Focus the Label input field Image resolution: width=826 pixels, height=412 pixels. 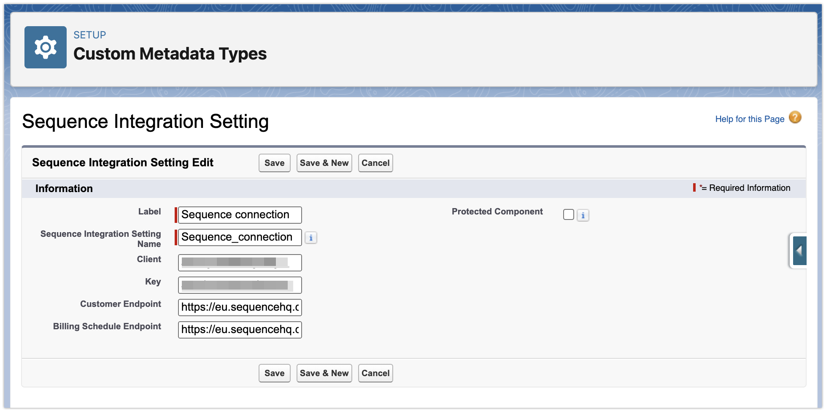click(240, 215)
